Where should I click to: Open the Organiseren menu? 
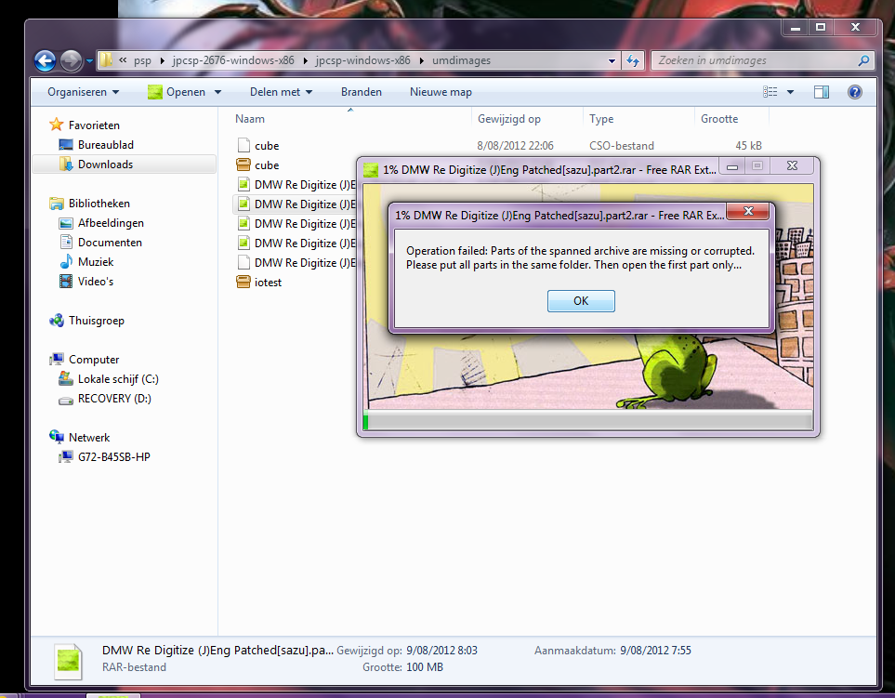pyautogui.click(x=84, y=92)
